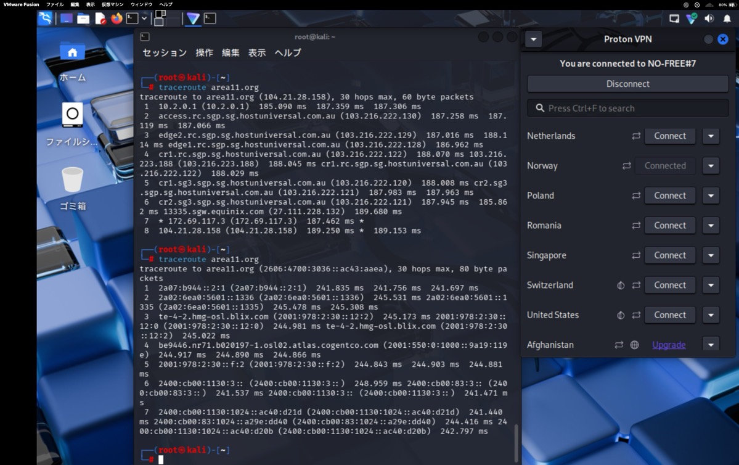Launch Firefox from the top panel
Image resolution: width=739 pixels, height=465 pixels.
click(116, 19)
